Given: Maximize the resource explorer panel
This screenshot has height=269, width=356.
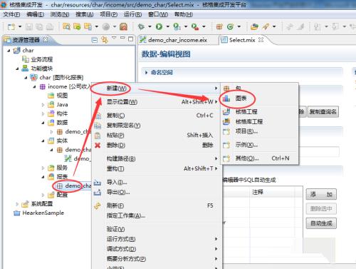Looking at the screenshot, I should 130,39.
